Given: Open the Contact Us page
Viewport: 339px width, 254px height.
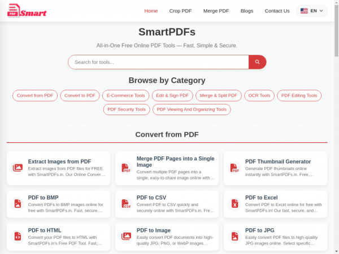Looking at the screenshot, I should point(277,11).
